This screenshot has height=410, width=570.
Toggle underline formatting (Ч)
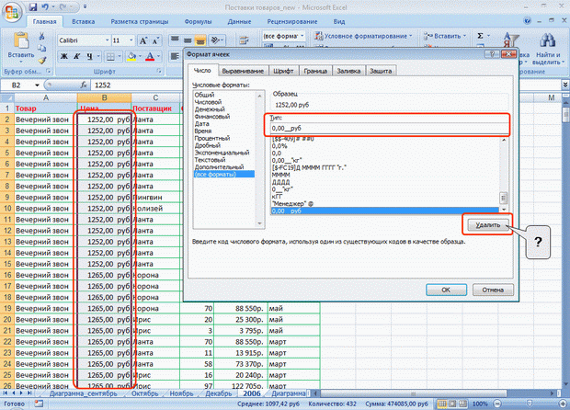point(88,57)
